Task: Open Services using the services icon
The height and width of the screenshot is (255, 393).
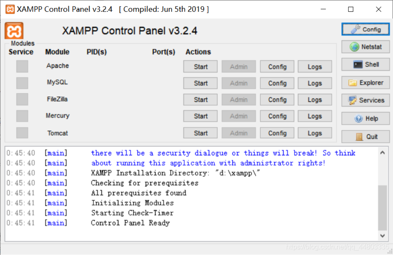Action: (x=365, y=100)
